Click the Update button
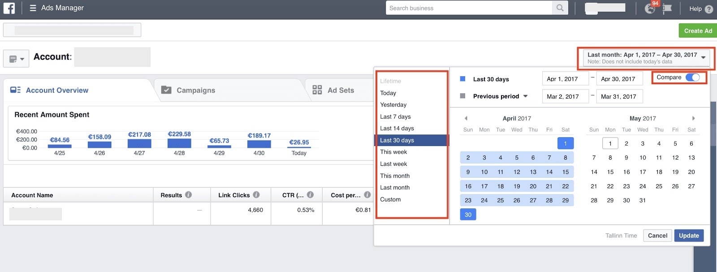The height and width of the screenshot is (272, 717). pyautogui.click(x=689, y=236)
